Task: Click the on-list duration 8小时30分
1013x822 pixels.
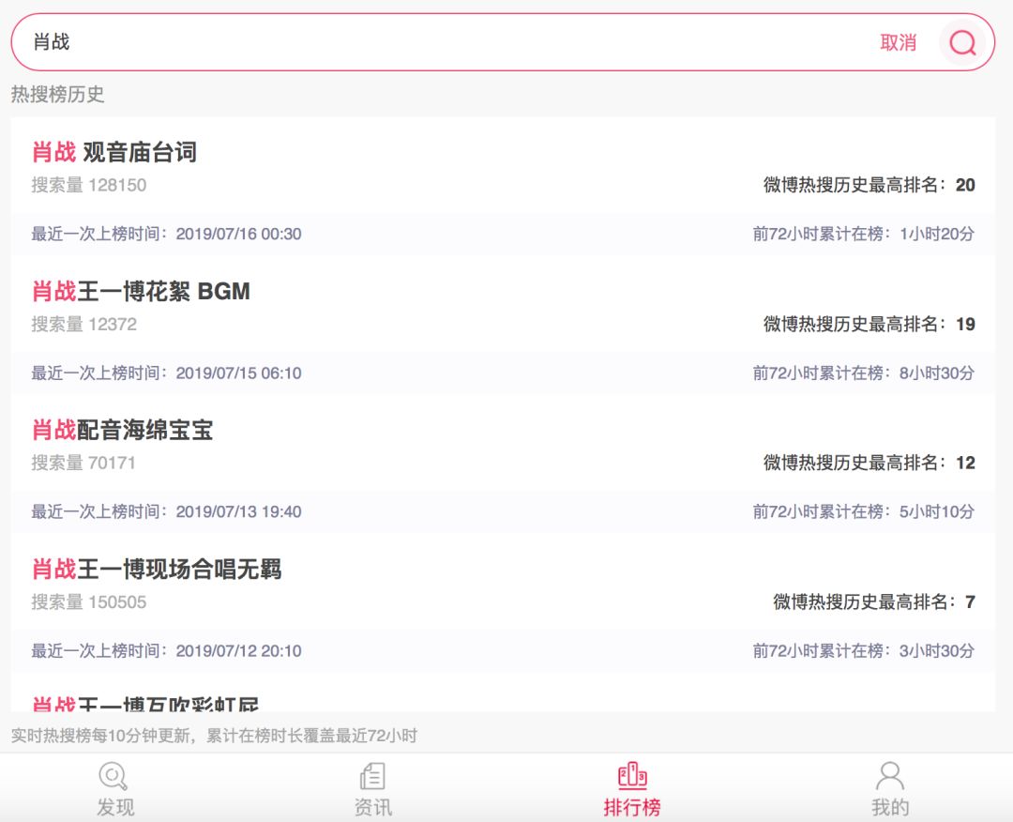Action: [937, 373]
